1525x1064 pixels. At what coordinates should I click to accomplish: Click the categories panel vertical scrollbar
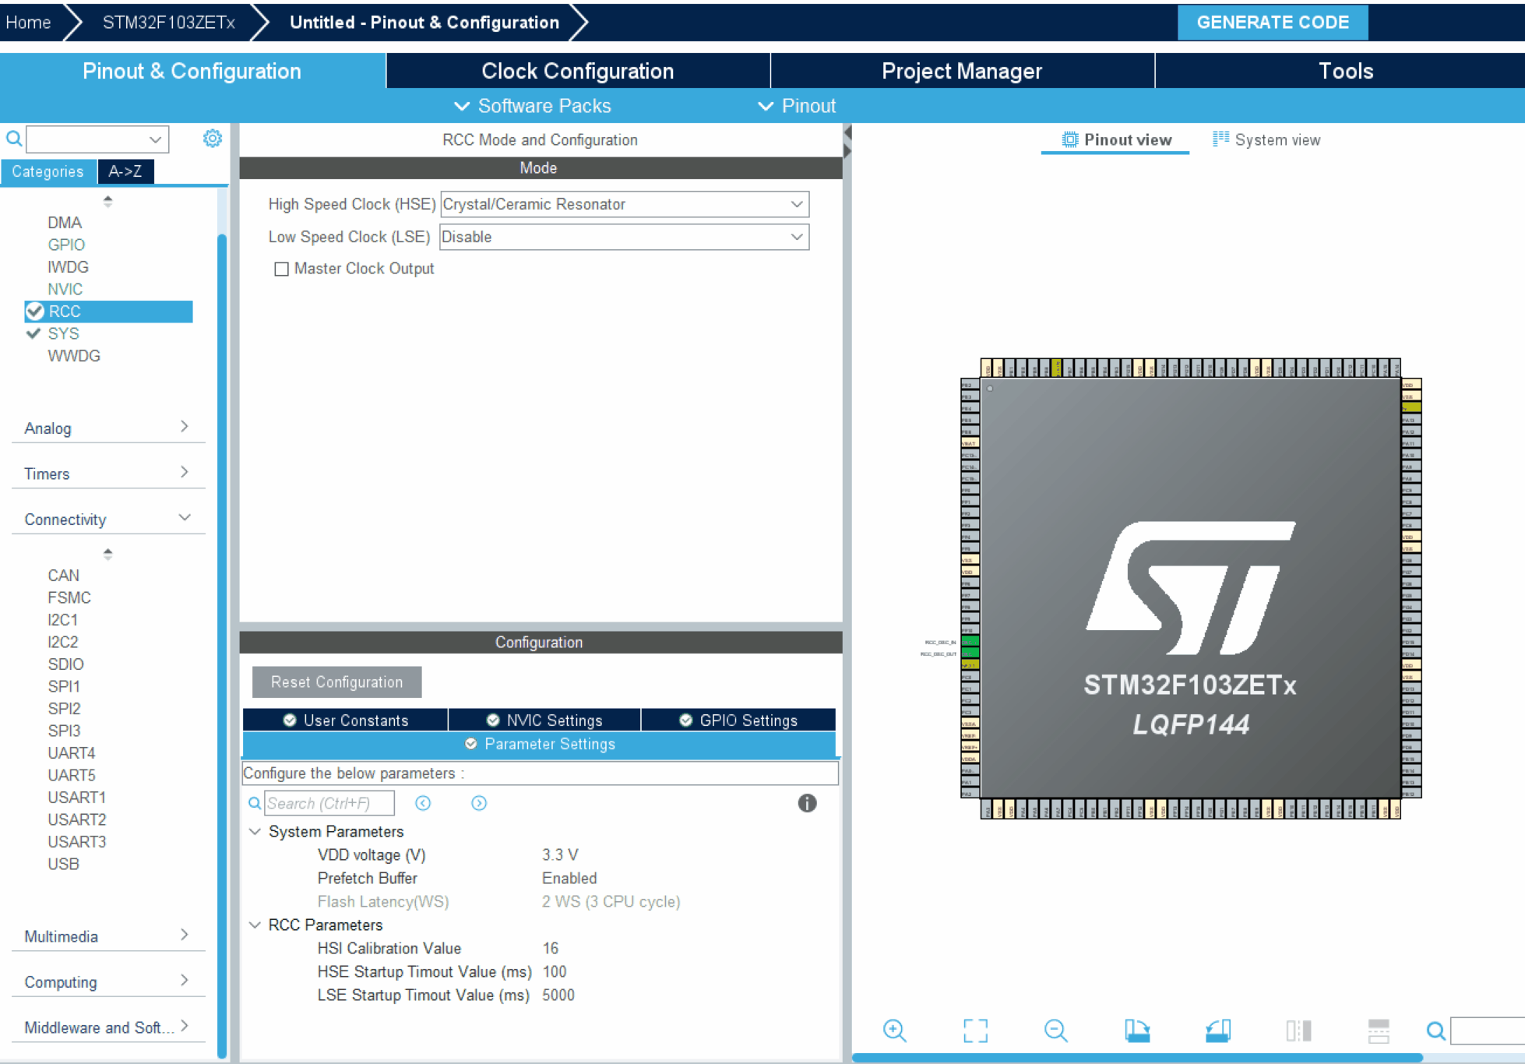(x=222, y=647)
